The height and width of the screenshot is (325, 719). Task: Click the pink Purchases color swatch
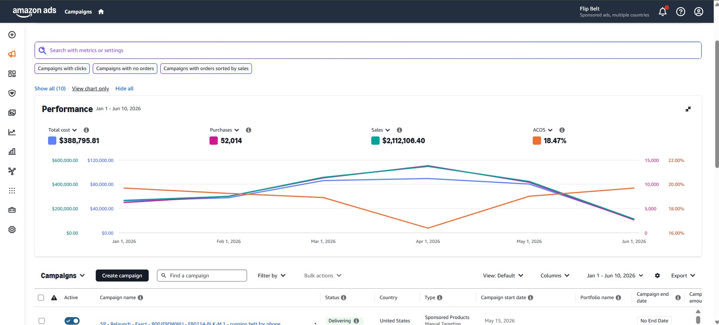214,141
